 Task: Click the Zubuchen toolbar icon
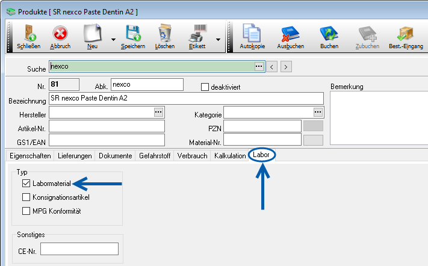click(367, 37)
